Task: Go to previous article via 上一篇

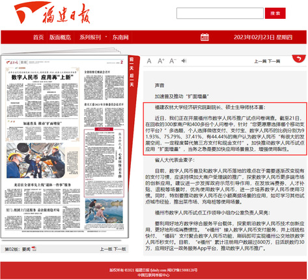Action: point(260,61)
